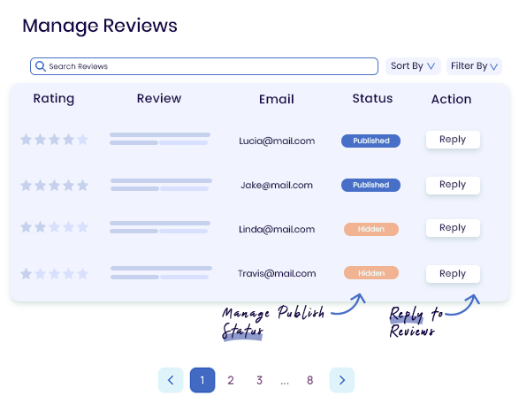Toggle Published status for Jake@mail.com
The image size is (519, 411).
(370, 185)
